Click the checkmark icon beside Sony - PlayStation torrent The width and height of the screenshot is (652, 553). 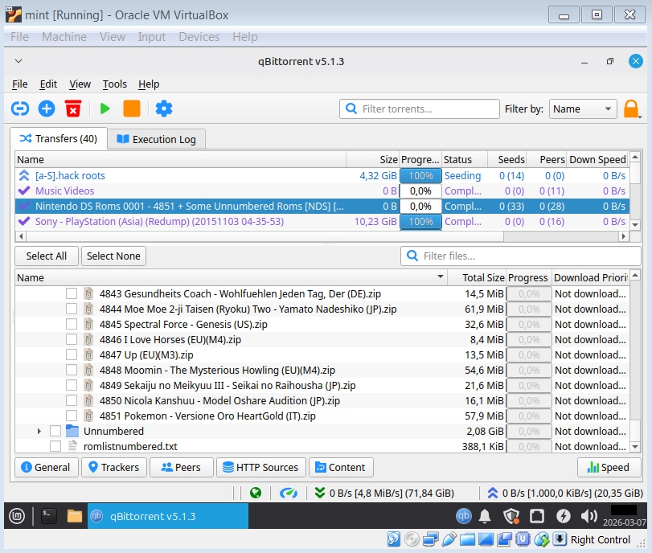click(x=24, y=221)
